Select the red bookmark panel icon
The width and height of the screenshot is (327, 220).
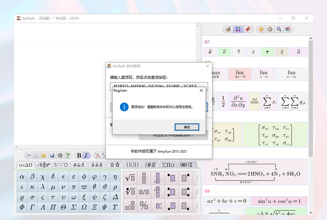[x=248, y=29]
